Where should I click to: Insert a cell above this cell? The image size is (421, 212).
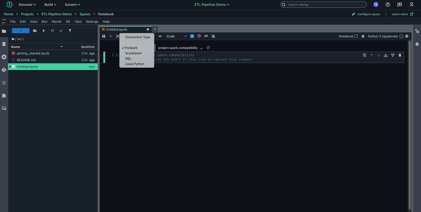pyautogui.click(x=386, y=55)
